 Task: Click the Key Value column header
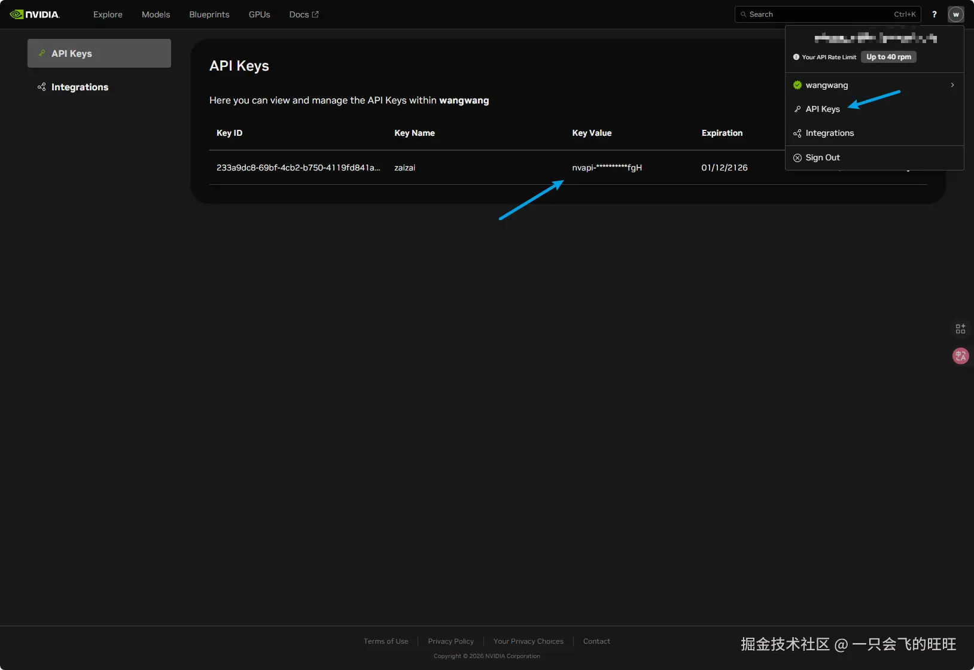592,133
